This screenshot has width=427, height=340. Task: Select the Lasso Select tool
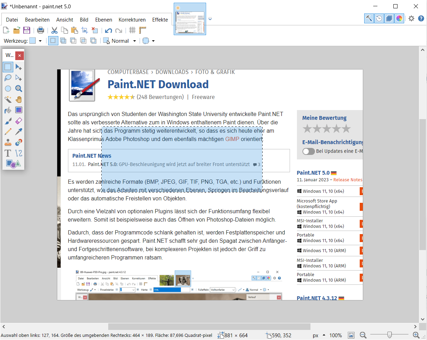(x=8, y=78)
